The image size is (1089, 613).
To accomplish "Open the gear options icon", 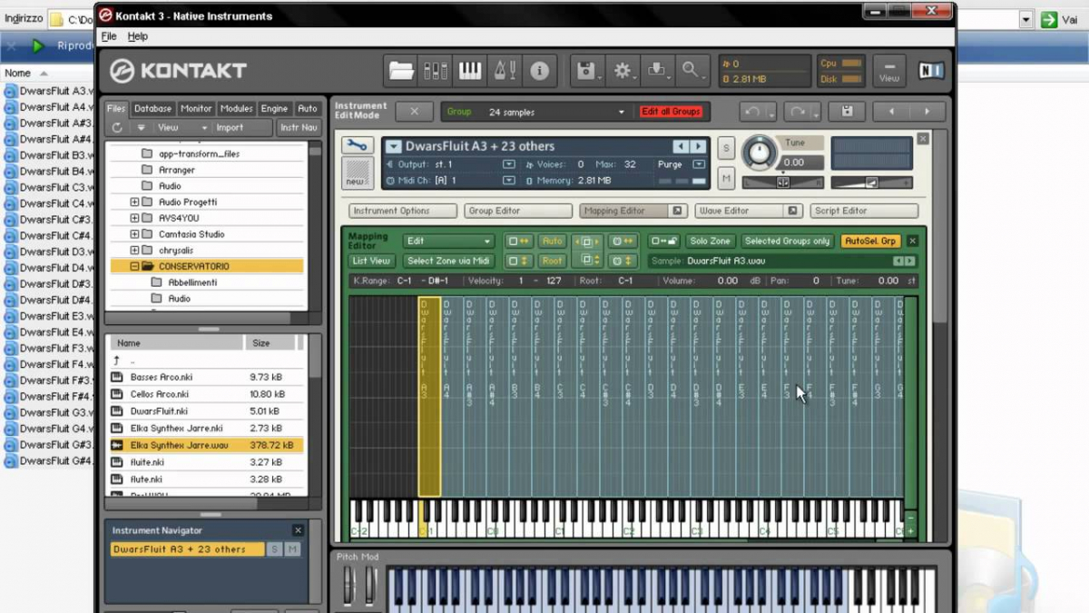I will [623, 71].
